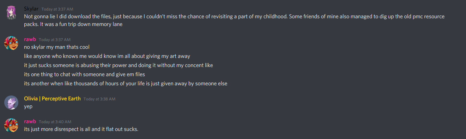Select message about abusing their power

click(x=119, y=65)
